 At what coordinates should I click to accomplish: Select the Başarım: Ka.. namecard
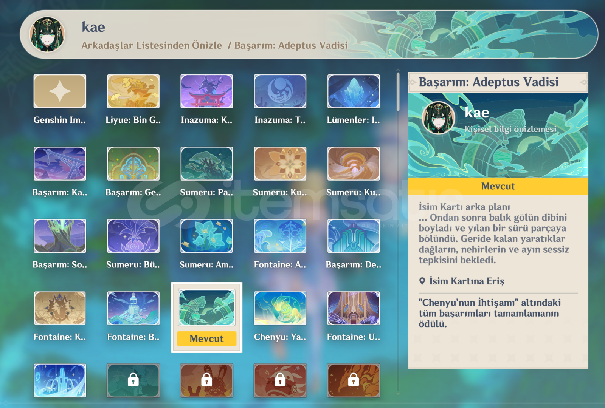pos(60,164)
